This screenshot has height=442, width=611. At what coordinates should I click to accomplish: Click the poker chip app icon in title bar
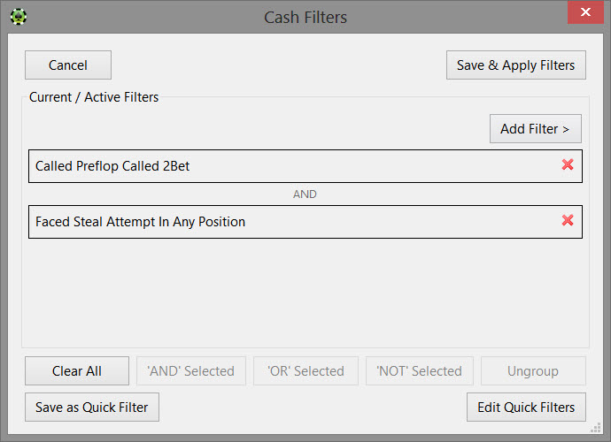pyautogui.click(x=19, y=17)
